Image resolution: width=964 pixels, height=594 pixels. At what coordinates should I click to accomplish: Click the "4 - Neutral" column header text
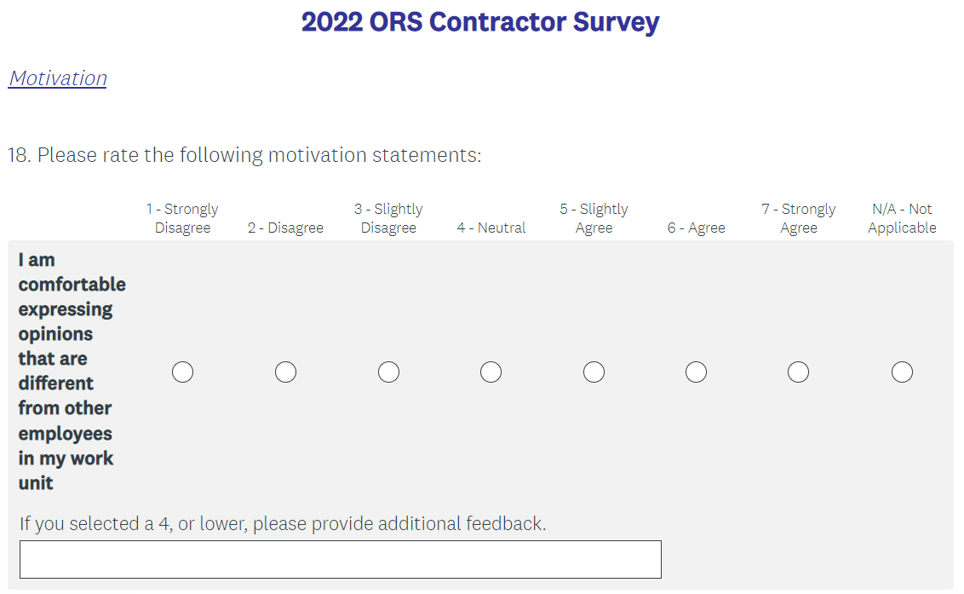pyautogui.click(x=491, y=228)
